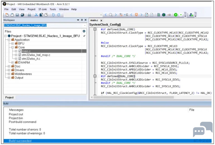Image resolution: width=215 pixels, height=145 pixels.
Task: Select the Project tab below workspace
Action: pyautogui.click(x=9, y=97)
